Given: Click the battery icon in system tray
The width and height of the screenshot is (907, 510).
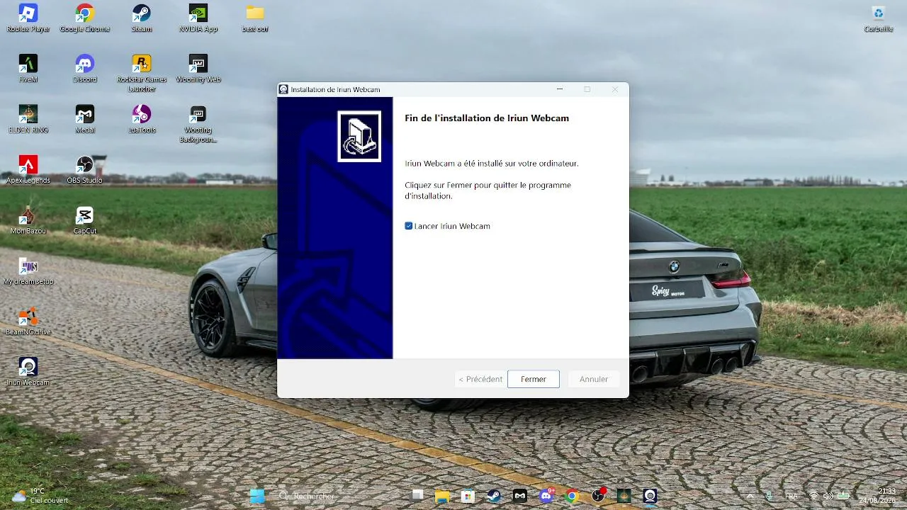Looking at the screenshot, I should tap(843, 496).
